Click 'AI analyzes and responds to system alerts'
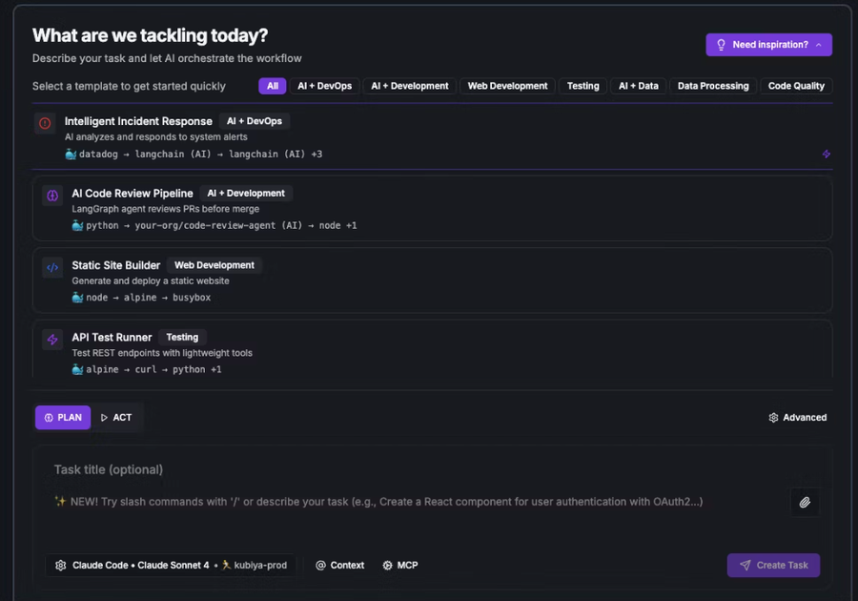The image size is (858, 601). 156,137
